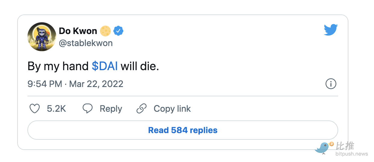The image size is (374, 162).
Task: Click the Copy link text
Action: point(172,109)
